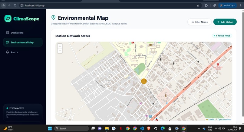This screenshot has width=244, height=132.
Task: Open the OpenStreetMap attribution link
Action: (224, 119)
